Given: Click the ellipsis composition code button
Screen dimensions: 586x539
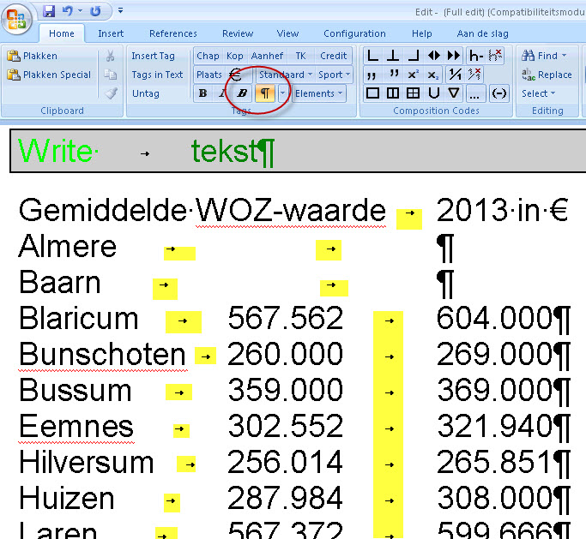Looking at the screenshot, I should (475, 93).
